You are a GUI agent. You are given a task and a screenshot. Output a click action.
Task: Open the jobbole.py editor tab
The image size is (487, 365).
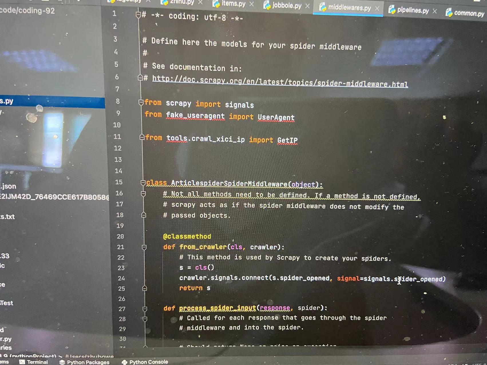287,5
